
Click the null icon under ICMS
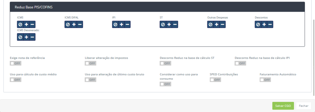(x=20, y=25)
